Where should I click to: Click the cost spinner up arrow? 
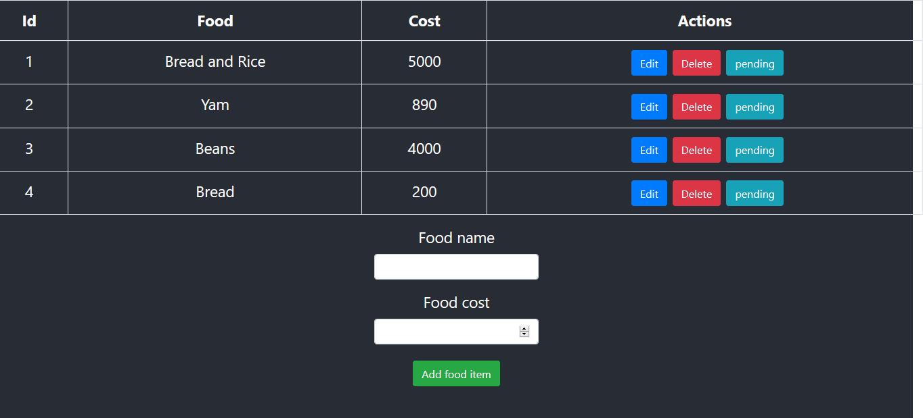[x=524, y=328]
